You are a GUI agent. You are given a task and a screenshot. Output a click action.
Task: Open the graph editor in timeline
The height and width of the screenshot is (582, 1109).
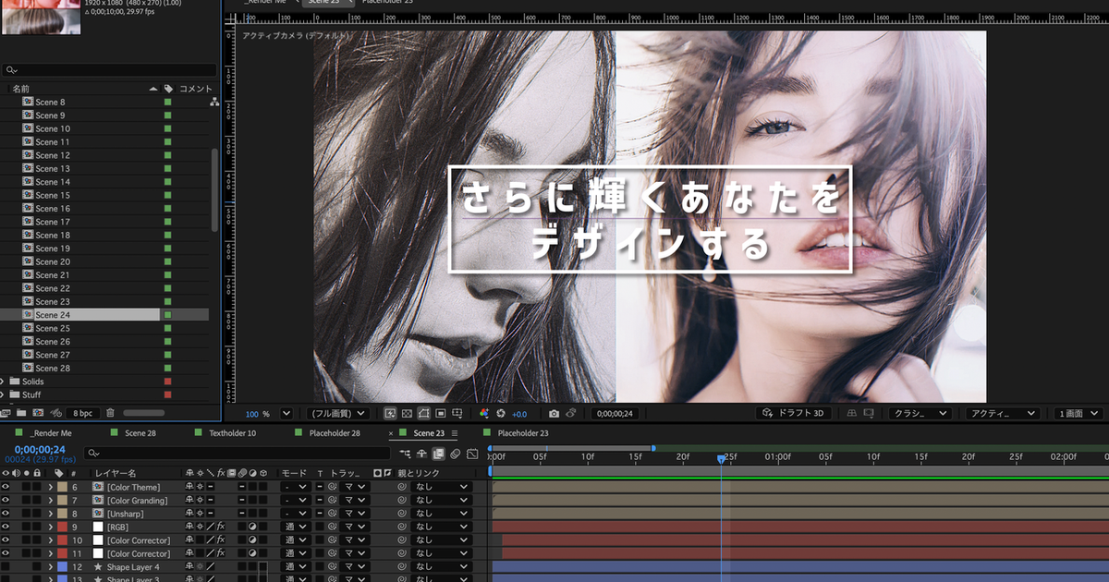click(x=472, y=454)
